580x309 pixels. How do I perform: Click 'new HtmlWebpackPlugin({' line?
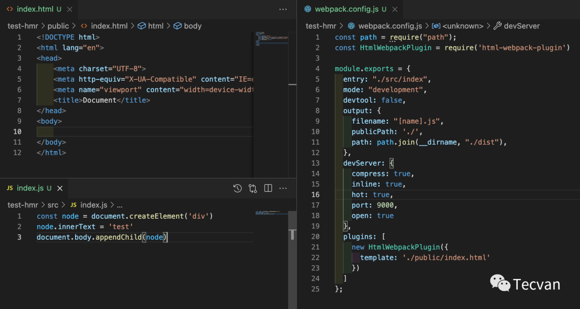point(400,247)
